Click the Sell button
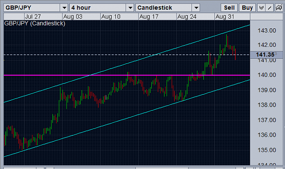Screen dimensions: 285x169 [229, 8]
